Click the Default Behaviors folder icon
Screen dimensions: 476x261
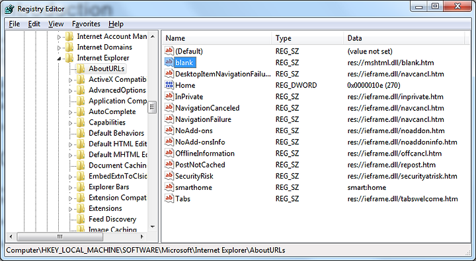(81, 133)
